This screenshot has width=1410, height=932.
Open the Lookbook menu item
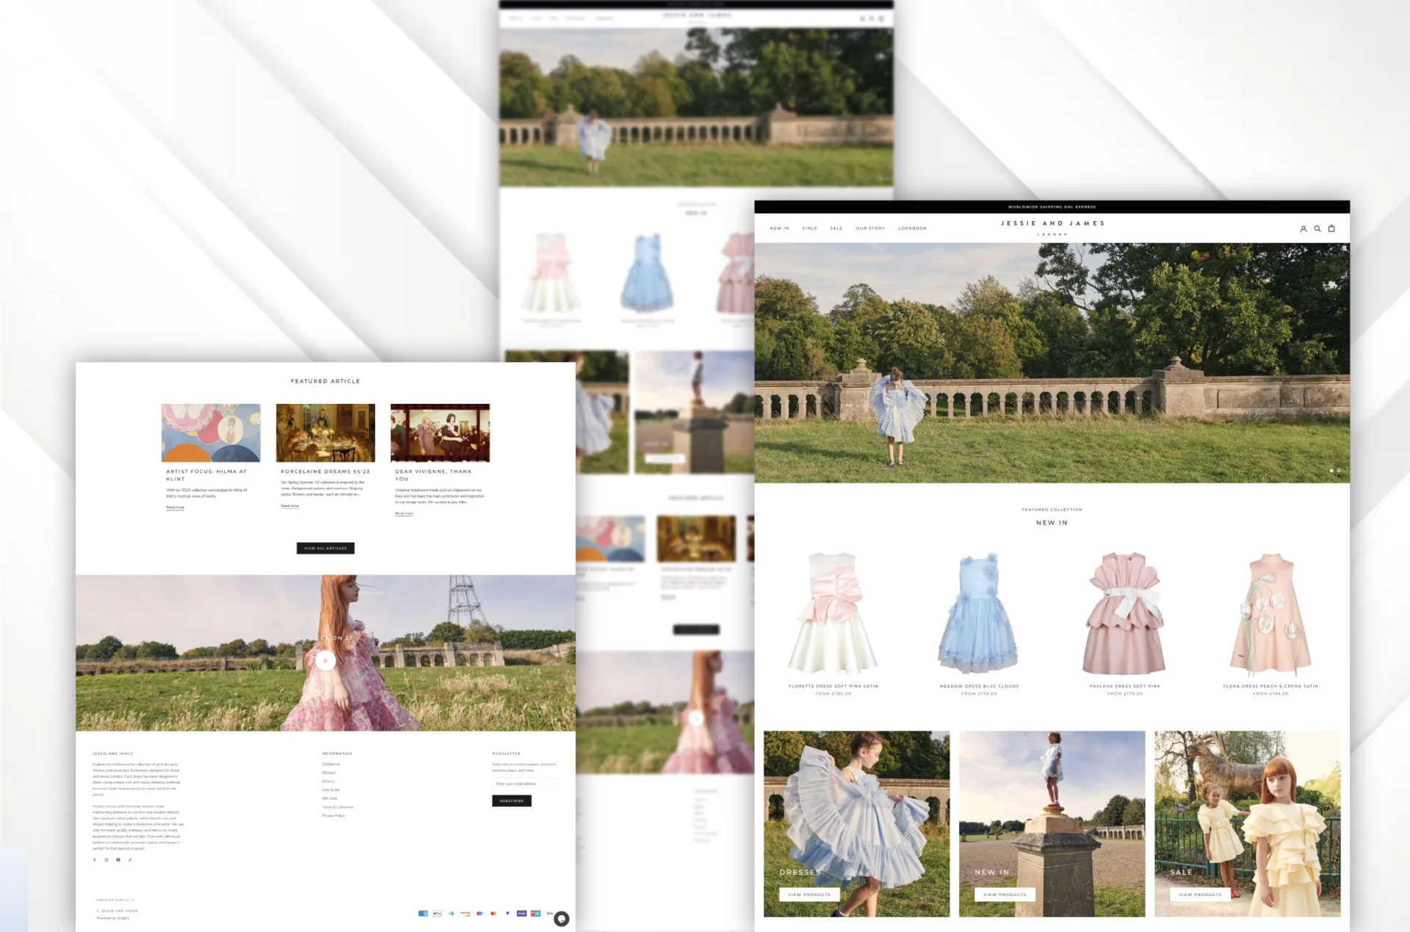912,228
